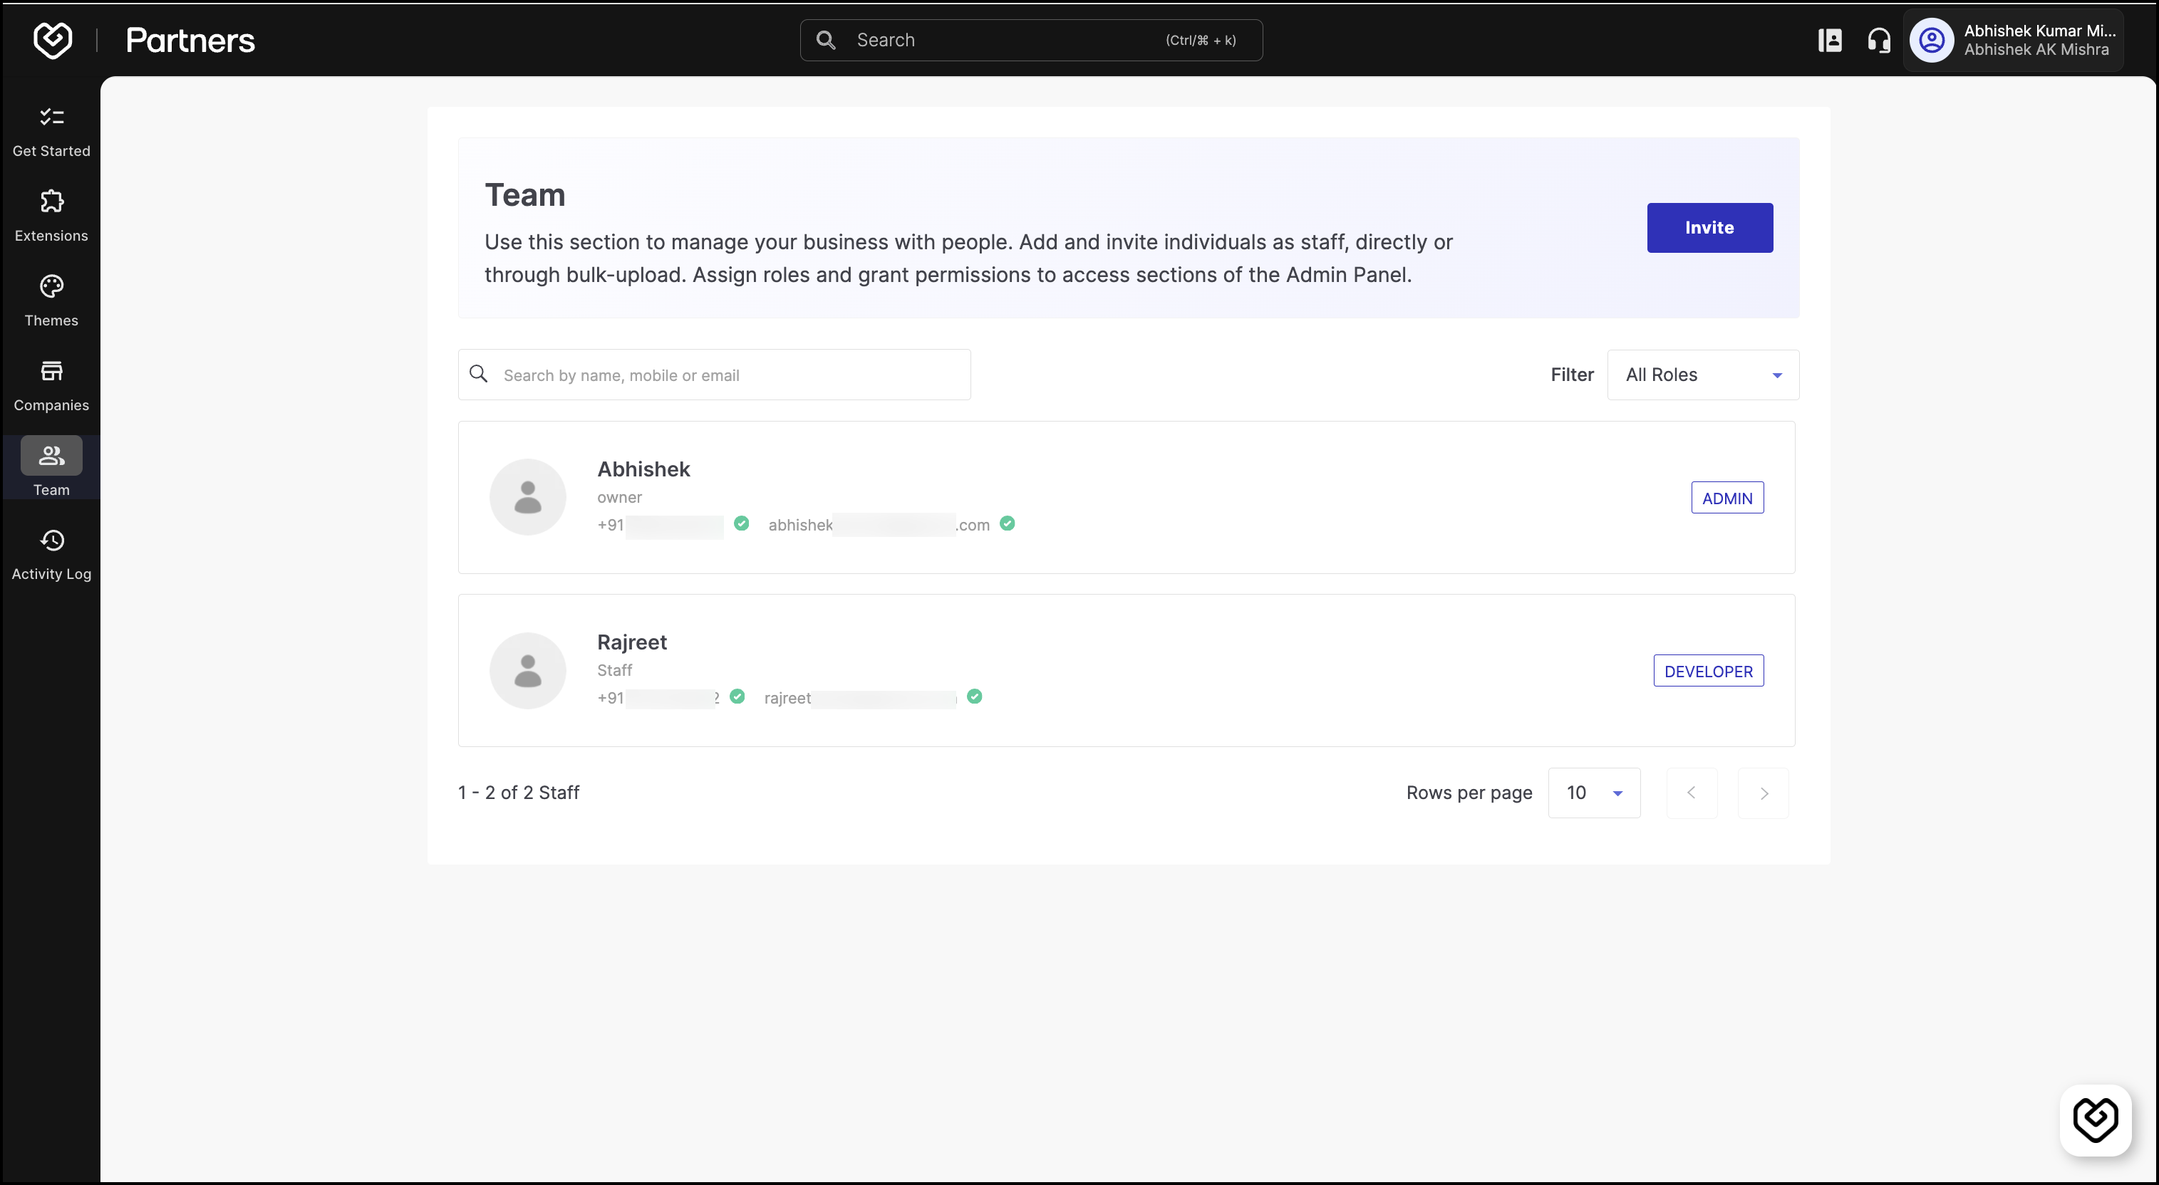Click the Invite button
The width and height of the screenshot is (2159, 1185).
tap(1710, 228)
